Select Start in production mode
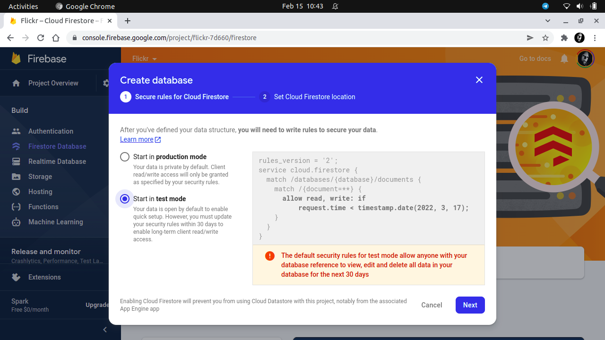Viewport: 605px width, 340px height. click(x=125, y=157)
